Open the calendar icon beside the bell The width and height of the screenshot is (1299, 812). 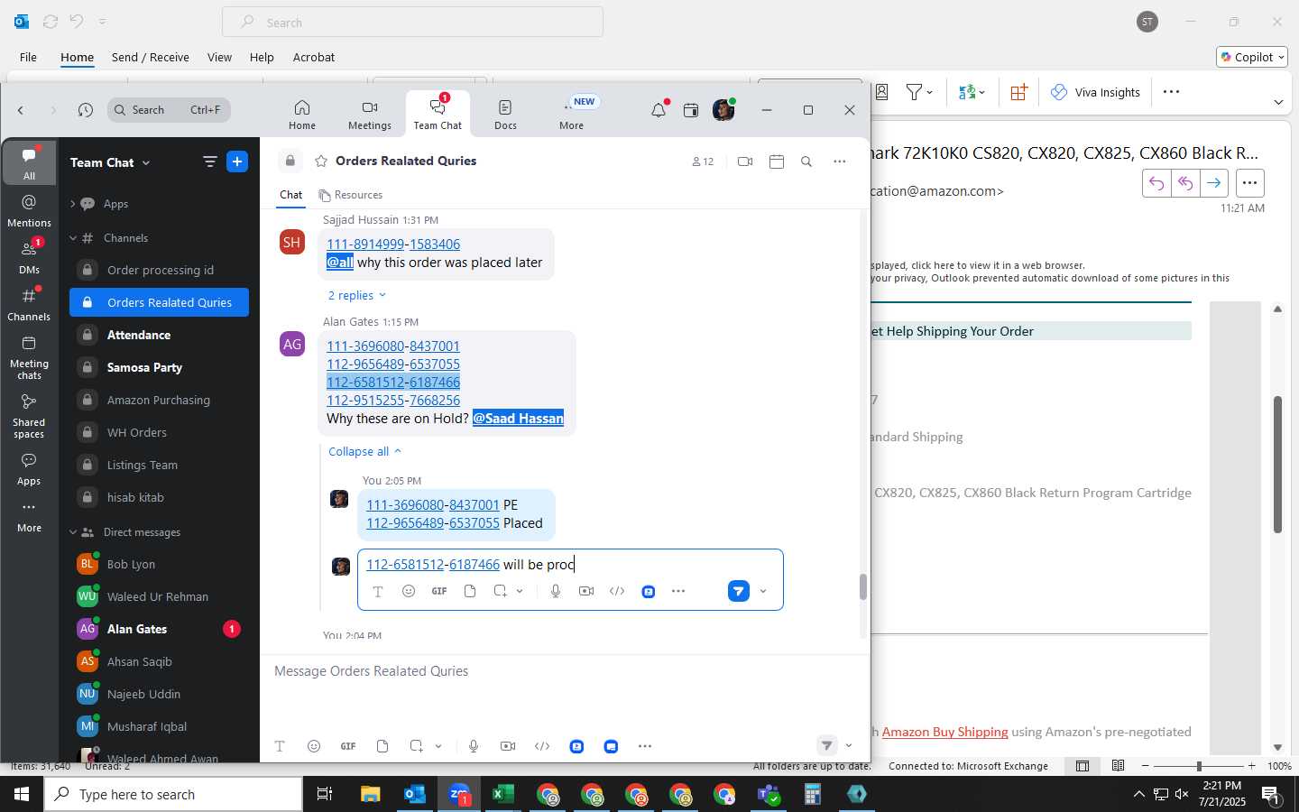[691, 110]
